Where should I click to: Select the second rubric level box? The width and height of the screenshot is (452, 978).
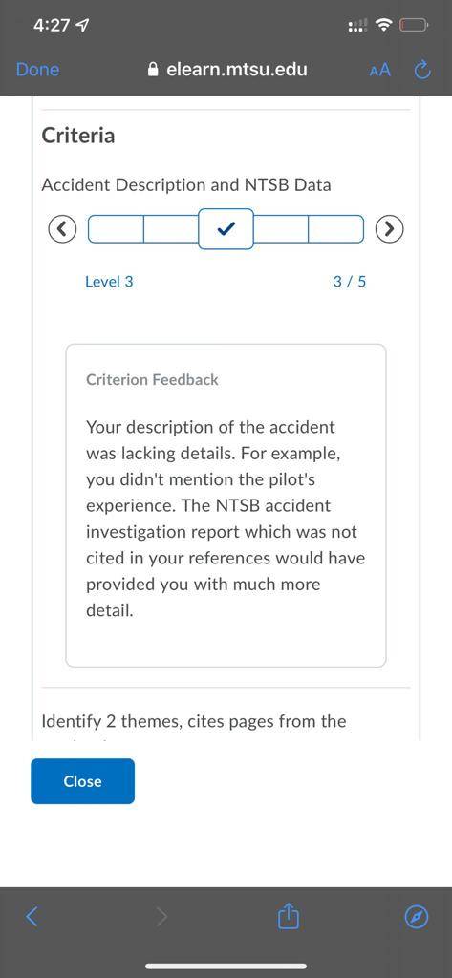coord(171,229)
